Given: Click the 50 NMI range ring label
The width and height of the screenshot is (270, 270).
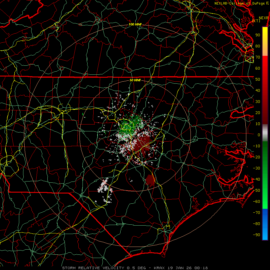Looking at the screenshot, I should click(x=135, y=80).
